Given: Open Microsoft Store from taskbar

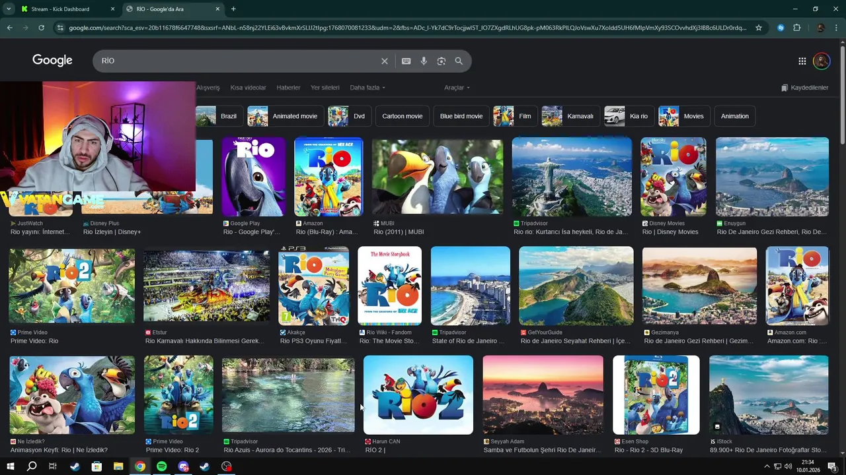Looking at the screenshot, I should pyautogui.click(x=96, y=466).
